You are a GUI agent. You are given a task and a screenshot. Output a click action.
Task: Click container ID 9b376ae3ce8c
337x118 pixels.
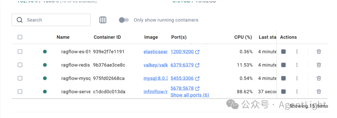(x=109, y=65)
